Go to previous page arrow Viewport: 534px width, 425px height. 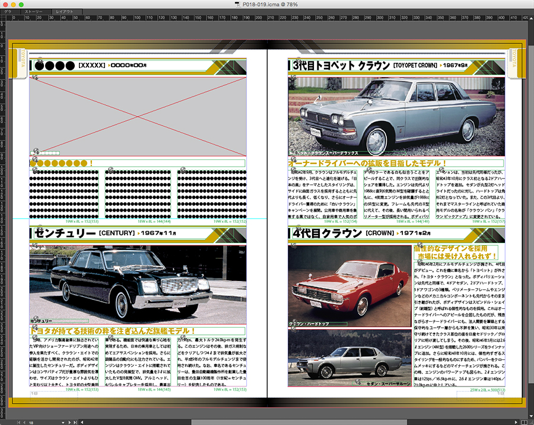tap(24, 422)
